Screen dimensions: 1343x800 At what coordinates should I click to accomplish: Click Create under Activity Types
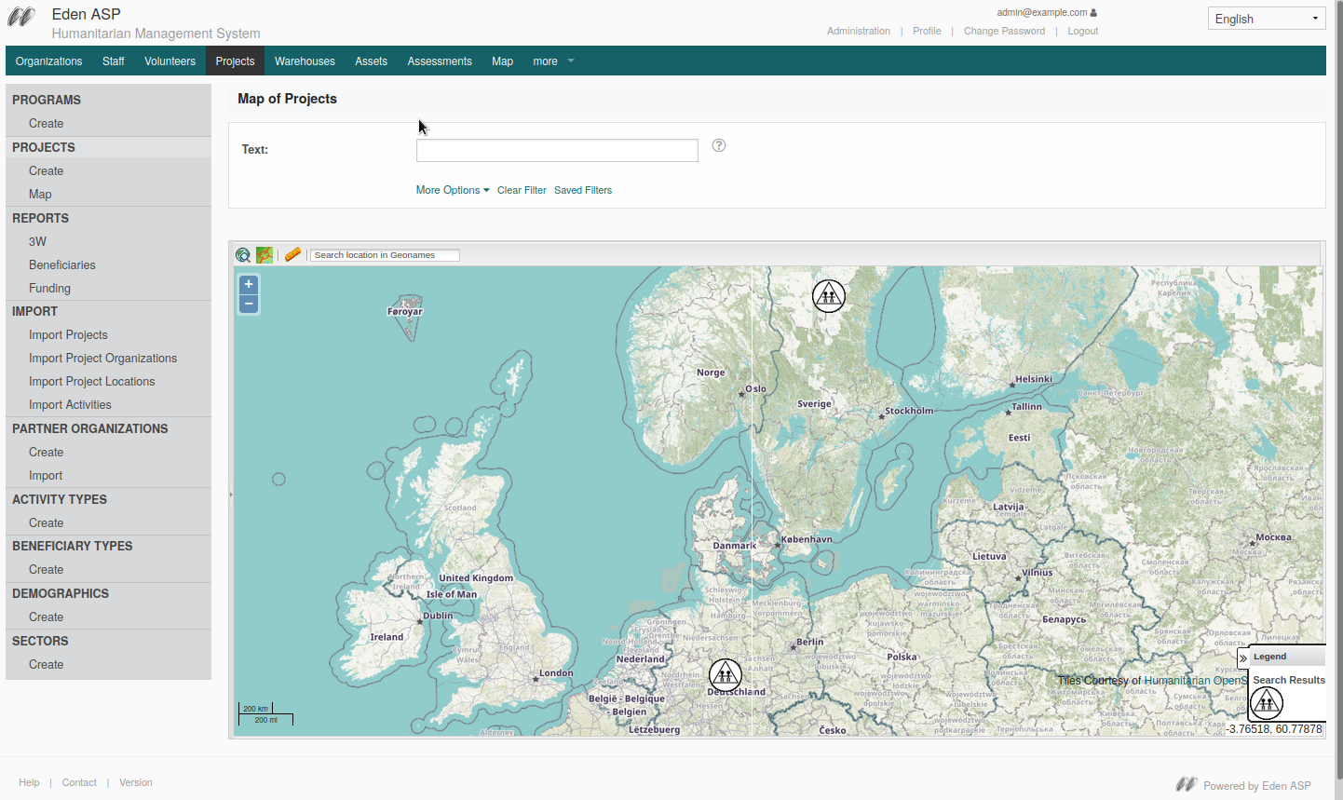47,523
